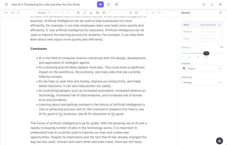Select Short length up to 200 words
Viewport: 227px width, 145px height.
coord(202,25)
